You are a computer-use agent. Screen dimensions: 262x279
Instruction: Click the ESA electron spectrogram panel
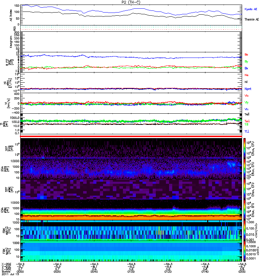(131, 210)
